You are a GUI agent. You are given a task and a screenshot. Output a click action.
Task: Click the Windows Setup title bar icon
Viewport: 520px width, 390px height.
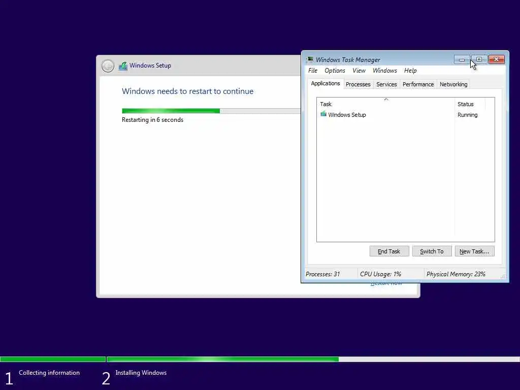[x=123, y=66]
